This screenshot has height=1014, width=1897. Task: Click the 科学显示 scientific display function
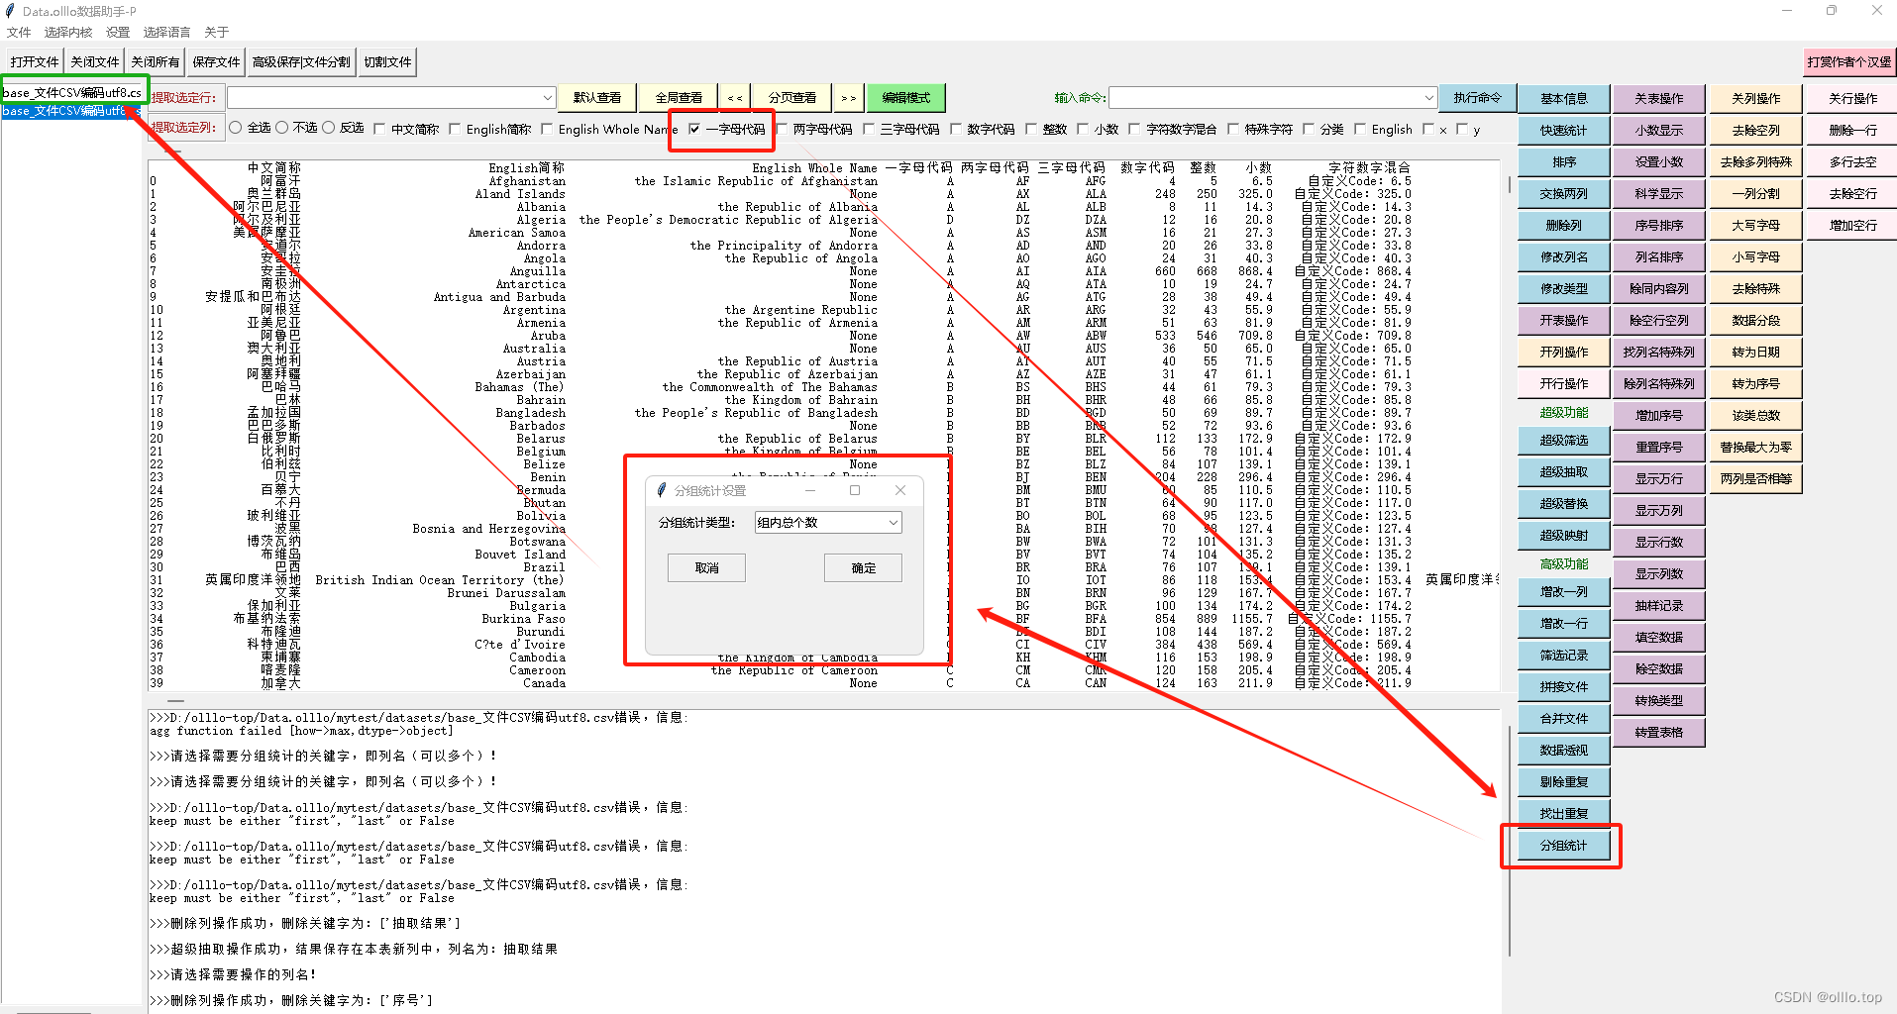(x=1658, y=192)
